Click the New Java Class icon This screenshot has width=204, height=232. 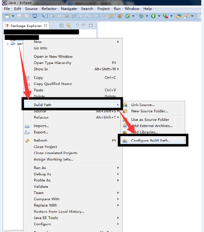coord(127,16)
